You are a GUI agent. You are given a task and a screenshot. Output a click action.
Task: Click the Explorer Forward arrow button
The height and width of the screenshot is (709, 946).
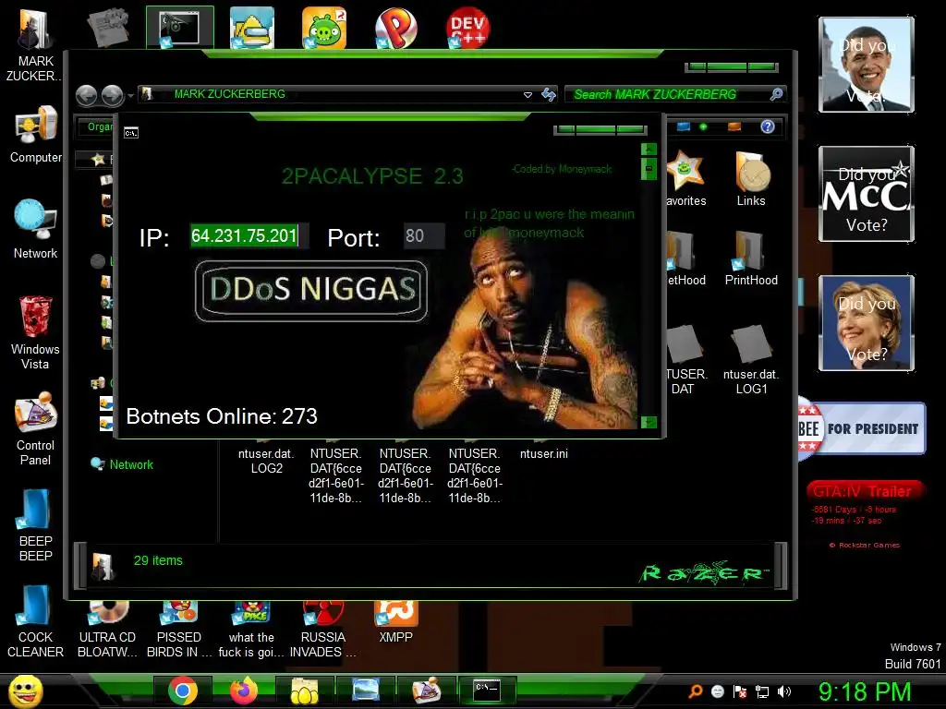click(x=112, y=95)
